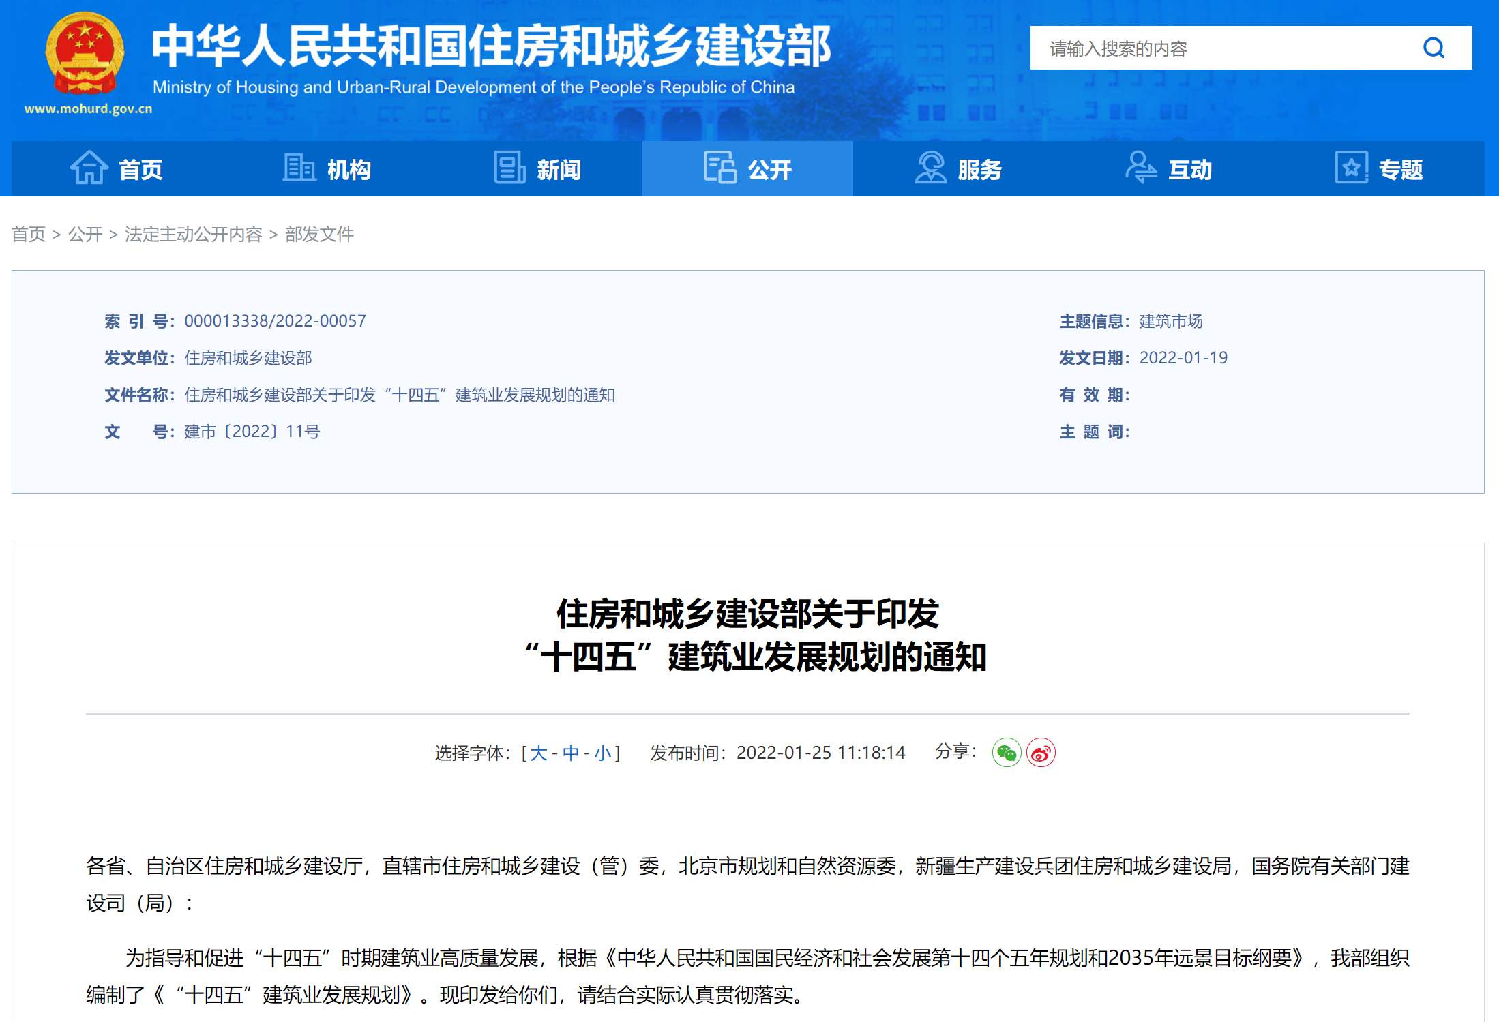Screen dimensions: 1499x1022
Task: Click the paragraph beginning 为指导和促进
Action: [747, 976]
